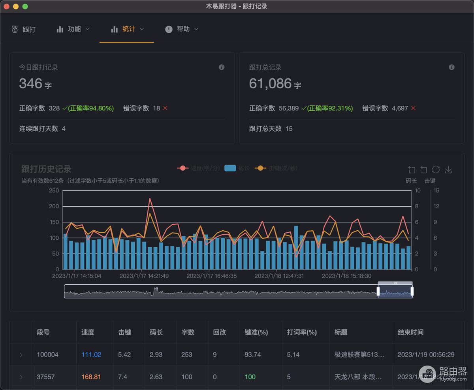The image size is (474, 390).
Task: Click the zoom slider's top move handle
Action: pos(395,283)
